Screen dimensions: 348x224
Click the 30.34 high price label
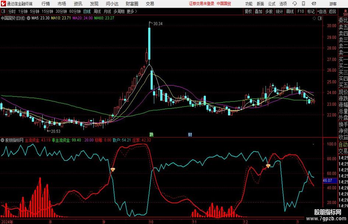158,24
